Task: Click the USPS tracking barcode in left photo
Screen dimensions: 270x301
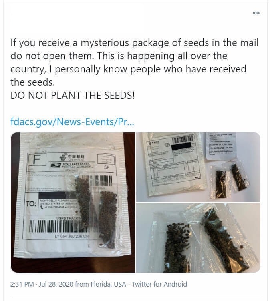Action: tap(60, 227)
